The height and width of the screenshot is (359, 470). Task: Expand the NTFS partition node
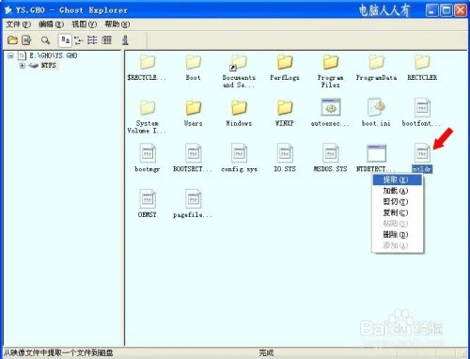click(22, 66)
